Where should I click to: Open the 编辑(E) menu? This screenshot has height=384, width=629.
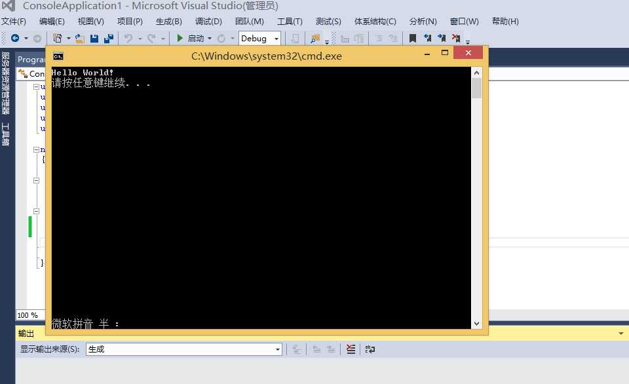tap(52, 21)
